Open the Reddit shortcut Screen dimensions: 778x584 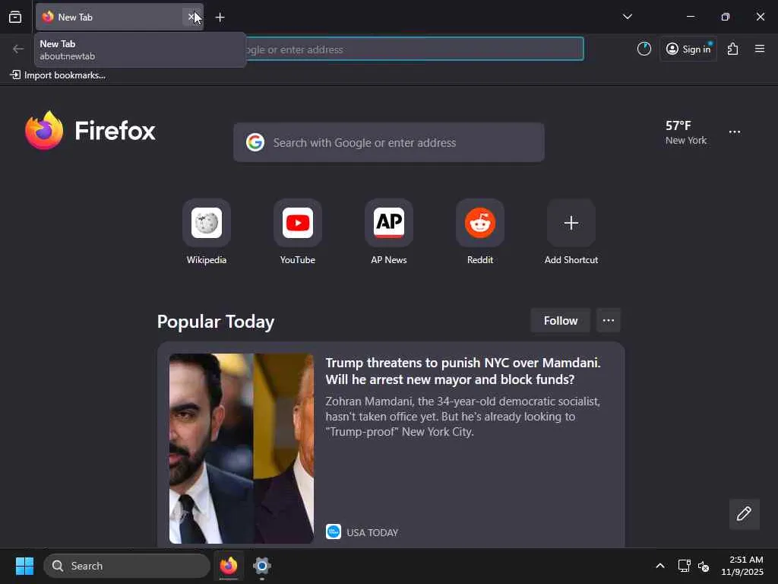(x=480, y=233)
